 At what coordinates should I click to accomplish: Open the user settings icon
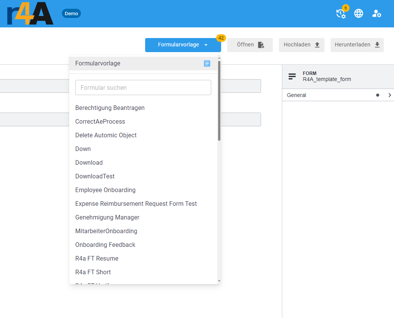coord(377,14)
